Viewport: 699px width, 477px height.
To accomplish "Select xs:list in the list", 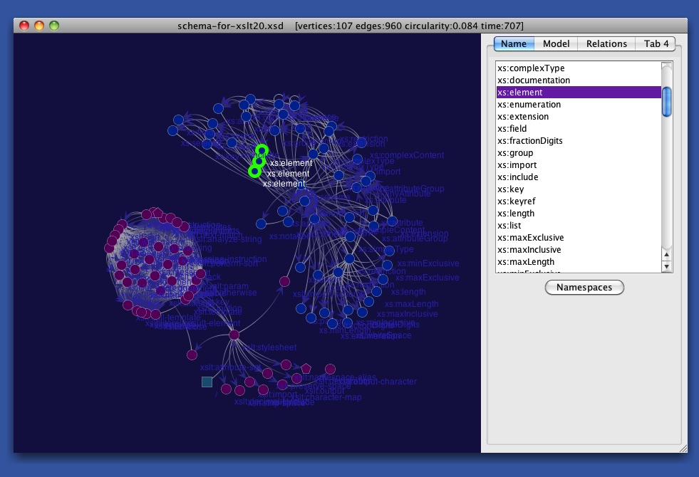I will pyautogui.click(x=579, y=226).
